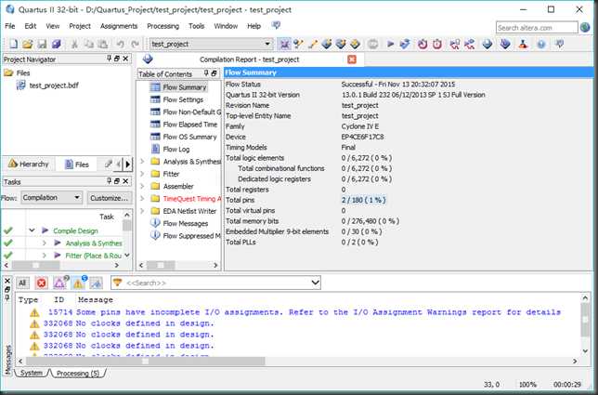Select Flow Settings in Table of Contents
The height and width of the screenshot is (395, 598).
[183, 99]
